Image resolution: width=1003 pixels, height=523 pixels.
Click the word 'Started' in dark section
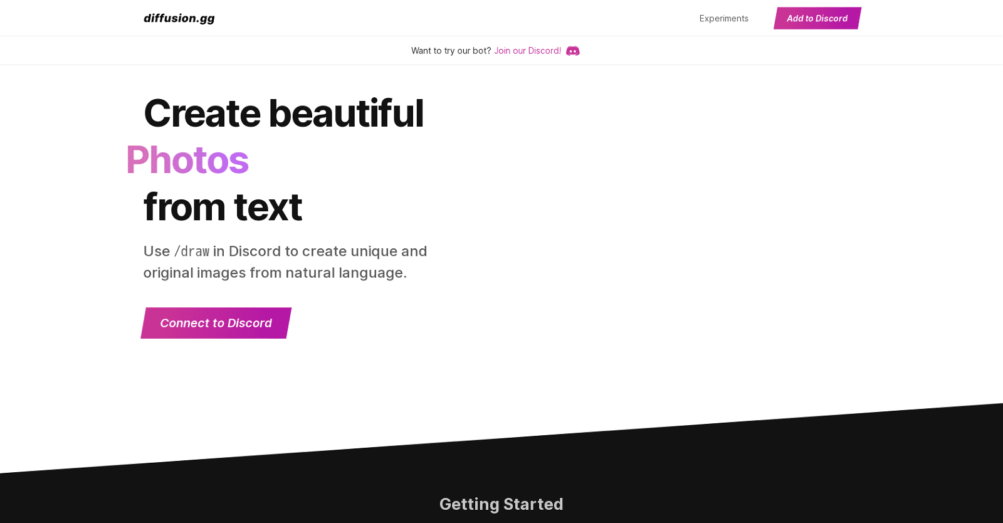click(533, 504)
